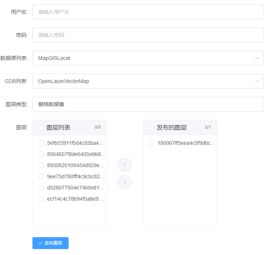Click the 密码: form label

(22, 35)
